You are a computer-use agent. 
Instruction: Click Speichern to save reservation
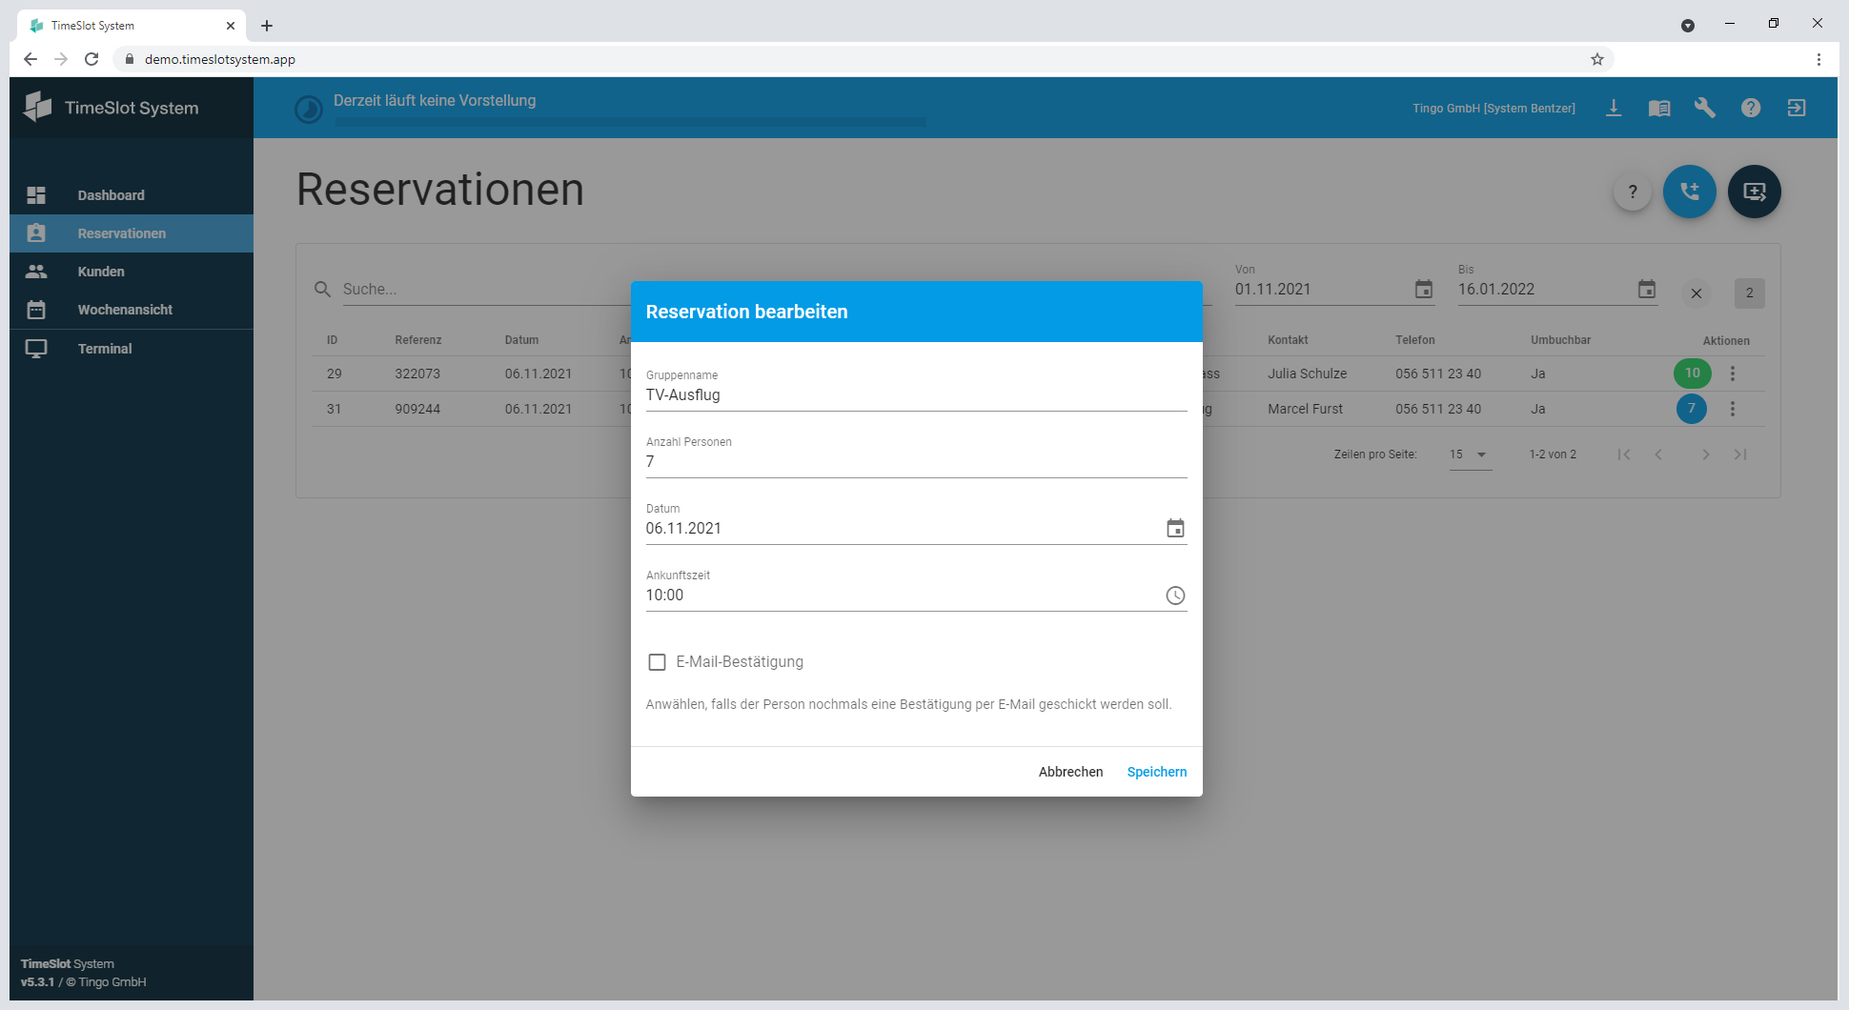(x=1157, y=772)
